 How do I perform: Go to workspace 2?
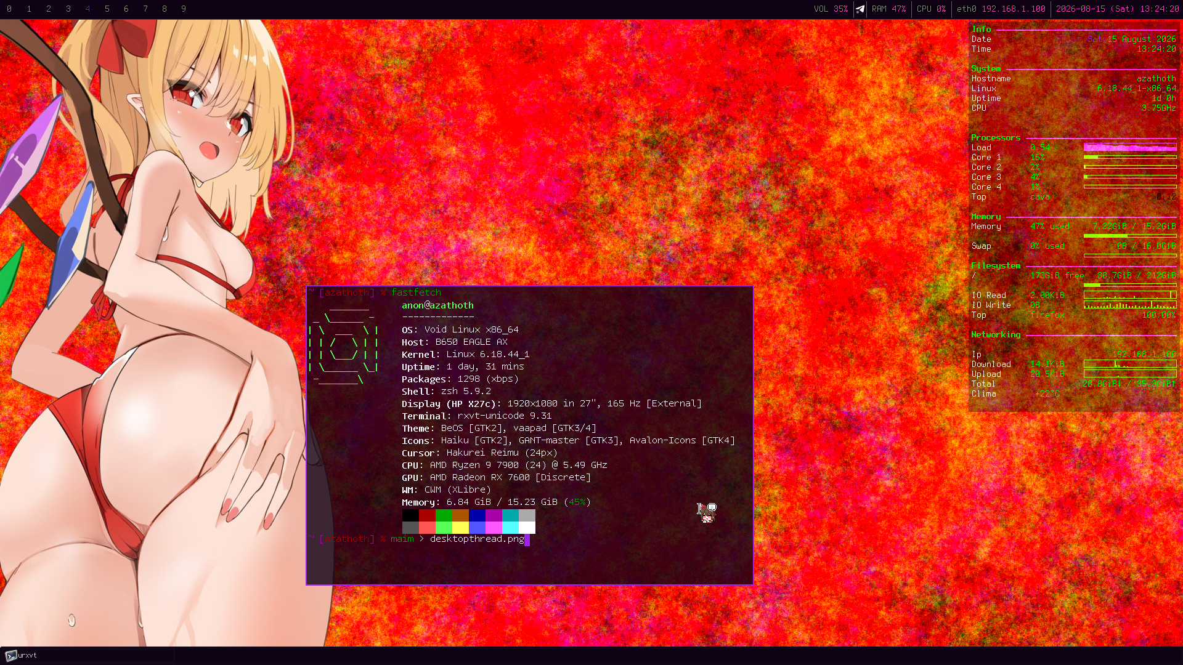(49, 9)
